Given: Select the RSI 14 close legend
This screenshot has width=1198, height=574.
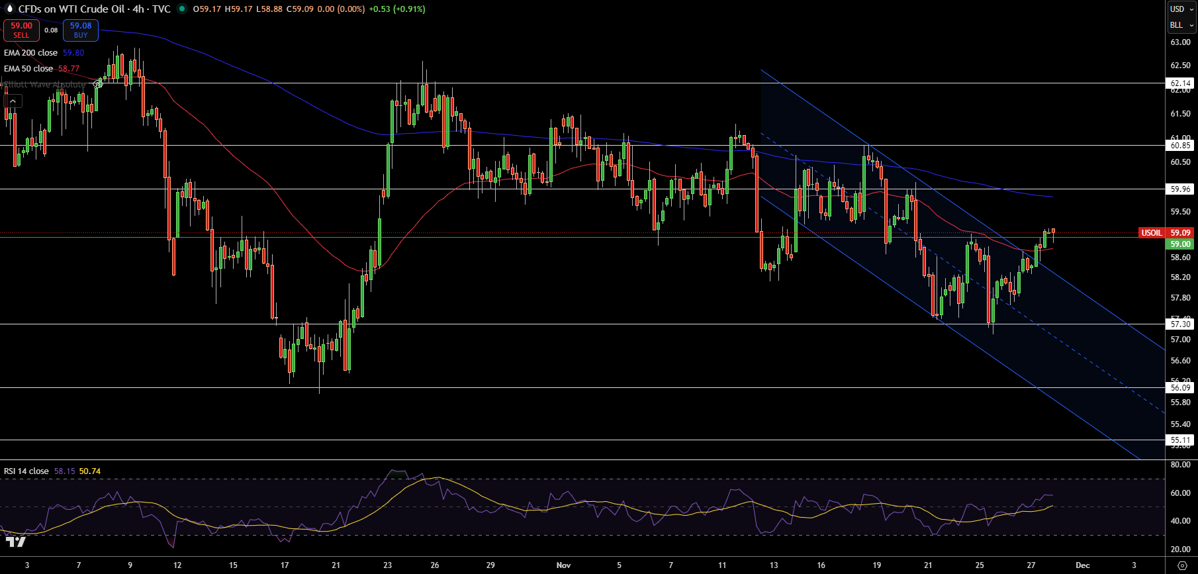Looking at the screenshot, I should (x=26, y=471).
